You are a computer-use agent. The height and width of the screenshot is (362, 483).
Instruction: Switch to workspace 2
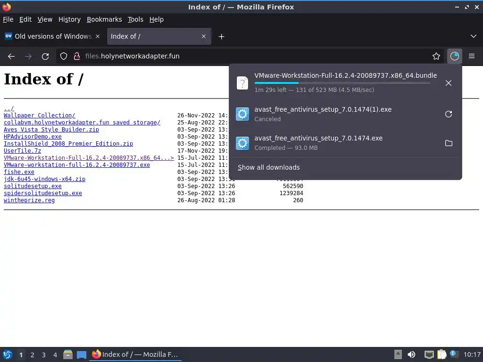33,355
